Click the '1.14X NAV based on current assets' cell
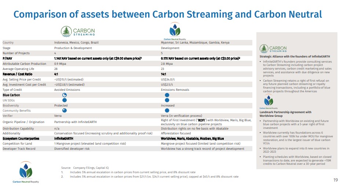 (x=98, y=59)
